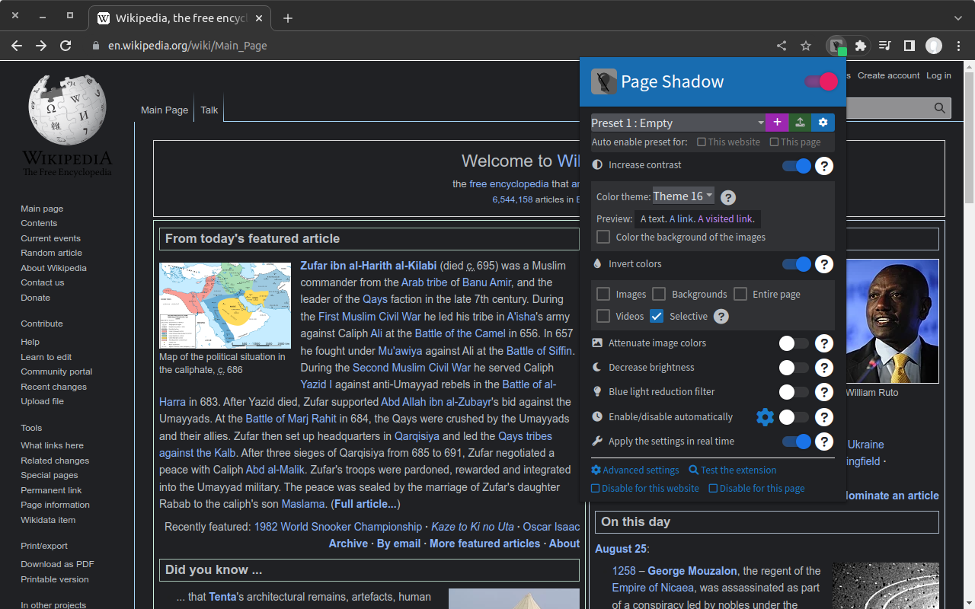Open Zufar ibn al-Harith al-Kilabi article link
Viewport: 975px width, 609px height.
click(x=369, y=266)
